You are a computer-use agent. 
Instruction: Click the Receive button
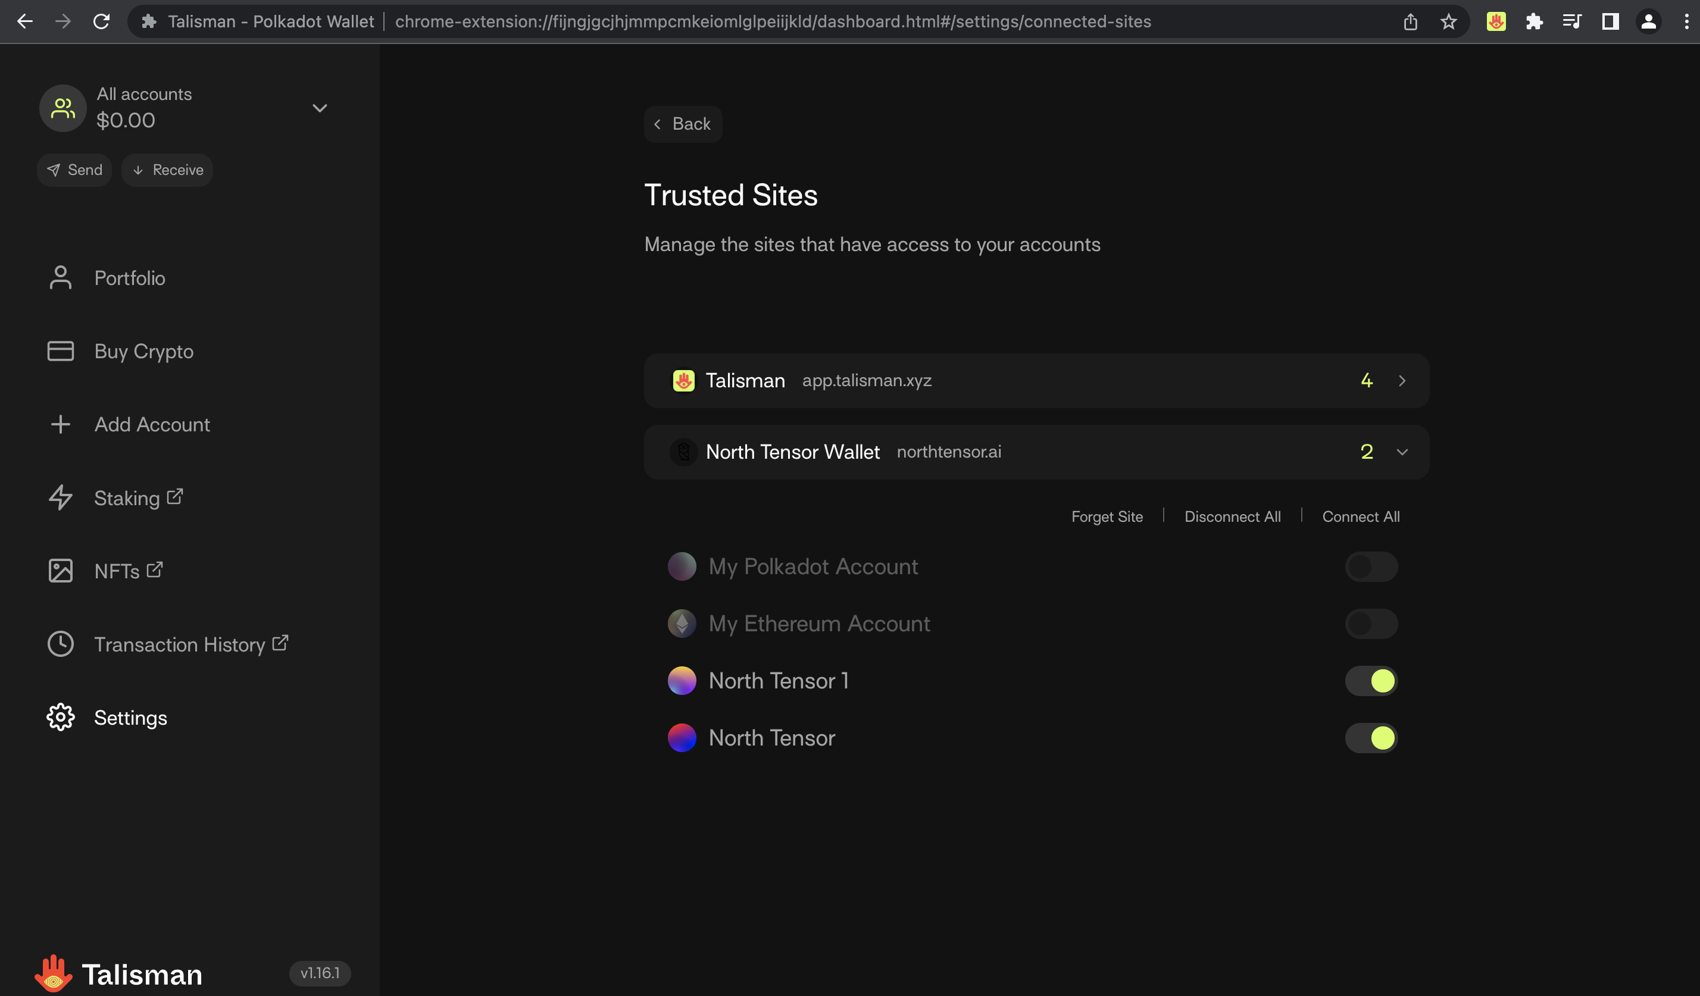coord(167,170)
